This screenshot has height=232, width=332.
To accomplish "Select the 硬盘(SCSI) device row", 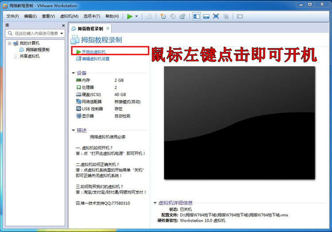I will [108, 95].
